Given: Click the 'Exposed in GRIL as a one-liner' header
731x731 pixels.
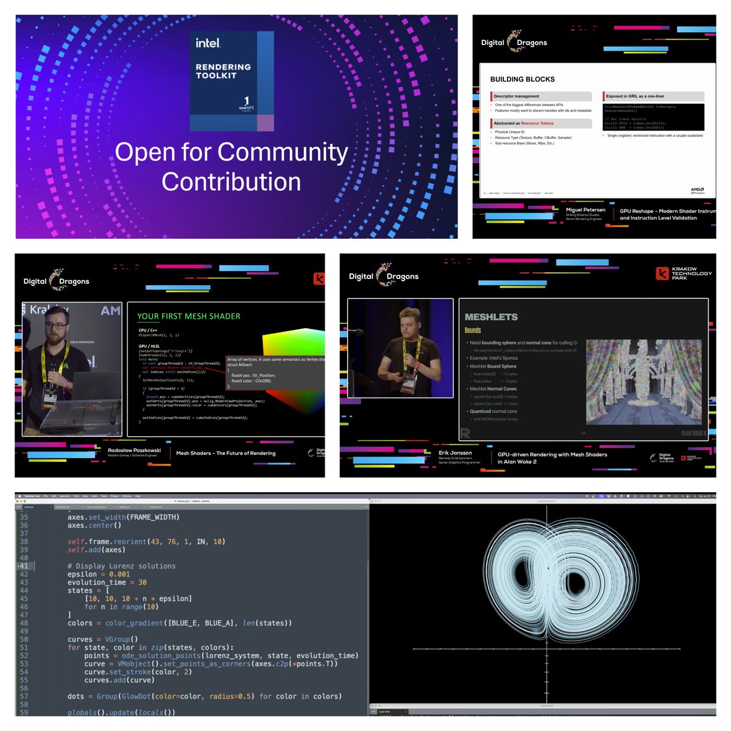Looking at the screenshot, I should (x=653, y=96).
